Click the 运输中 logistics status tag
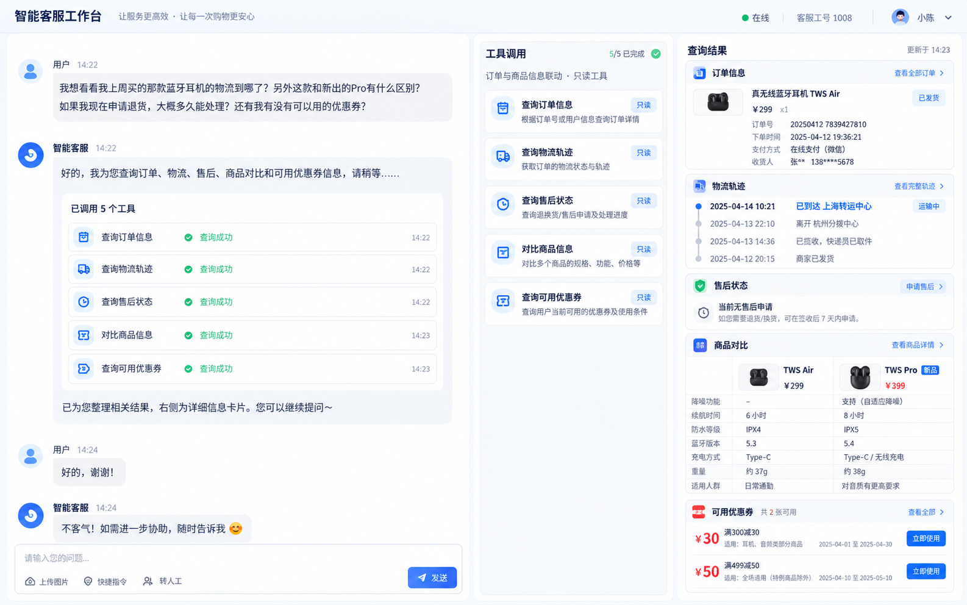Viewport: 967px width, 605px height. pos(929,206)
